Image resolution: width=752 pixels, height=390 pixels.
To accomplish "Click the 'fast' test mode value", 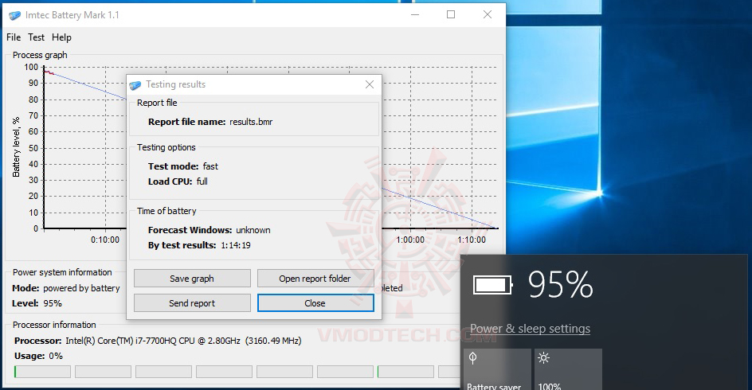I will (210, 166).
